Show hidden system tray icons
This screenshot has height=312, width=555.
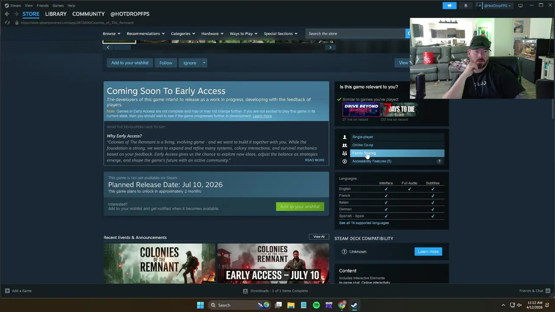click(x=503, y=305)
